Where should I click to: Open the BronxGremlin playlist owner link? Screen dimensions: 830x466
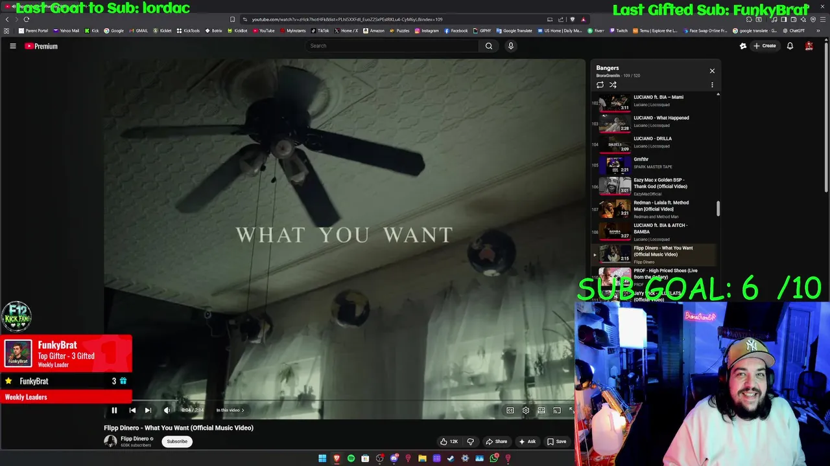608,76
